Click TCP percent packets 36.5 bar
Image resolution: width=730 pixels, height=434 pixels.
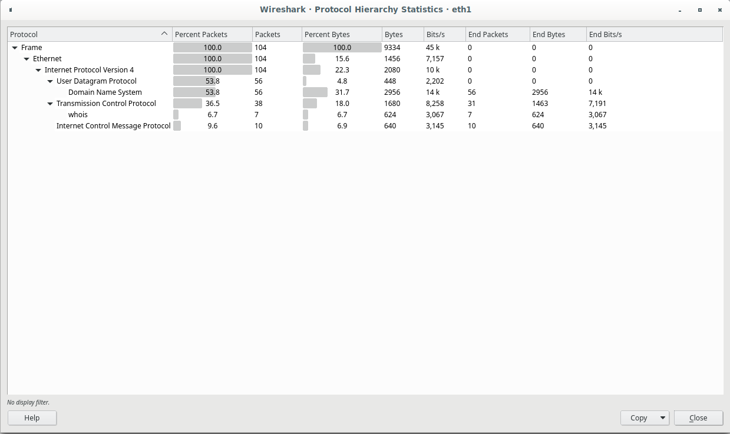tap(213, 104)
